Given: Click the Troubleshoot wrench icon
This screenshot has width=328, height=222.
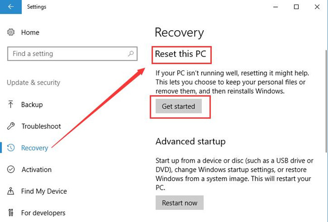Looking at the screenshot, I should tap(11, 126).
